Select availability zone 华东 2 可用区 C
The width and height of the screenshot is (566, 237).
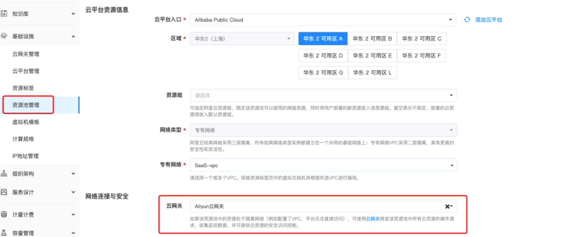[421, 39]
